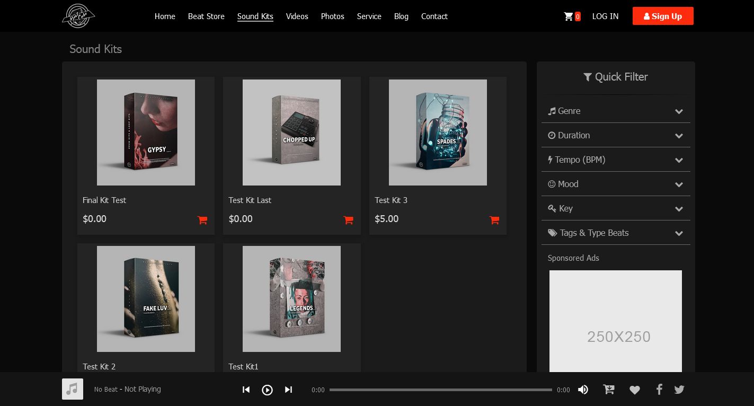Click the shopping cart icon in header
The image size is (754, 406).
click(x=569, y=16)
